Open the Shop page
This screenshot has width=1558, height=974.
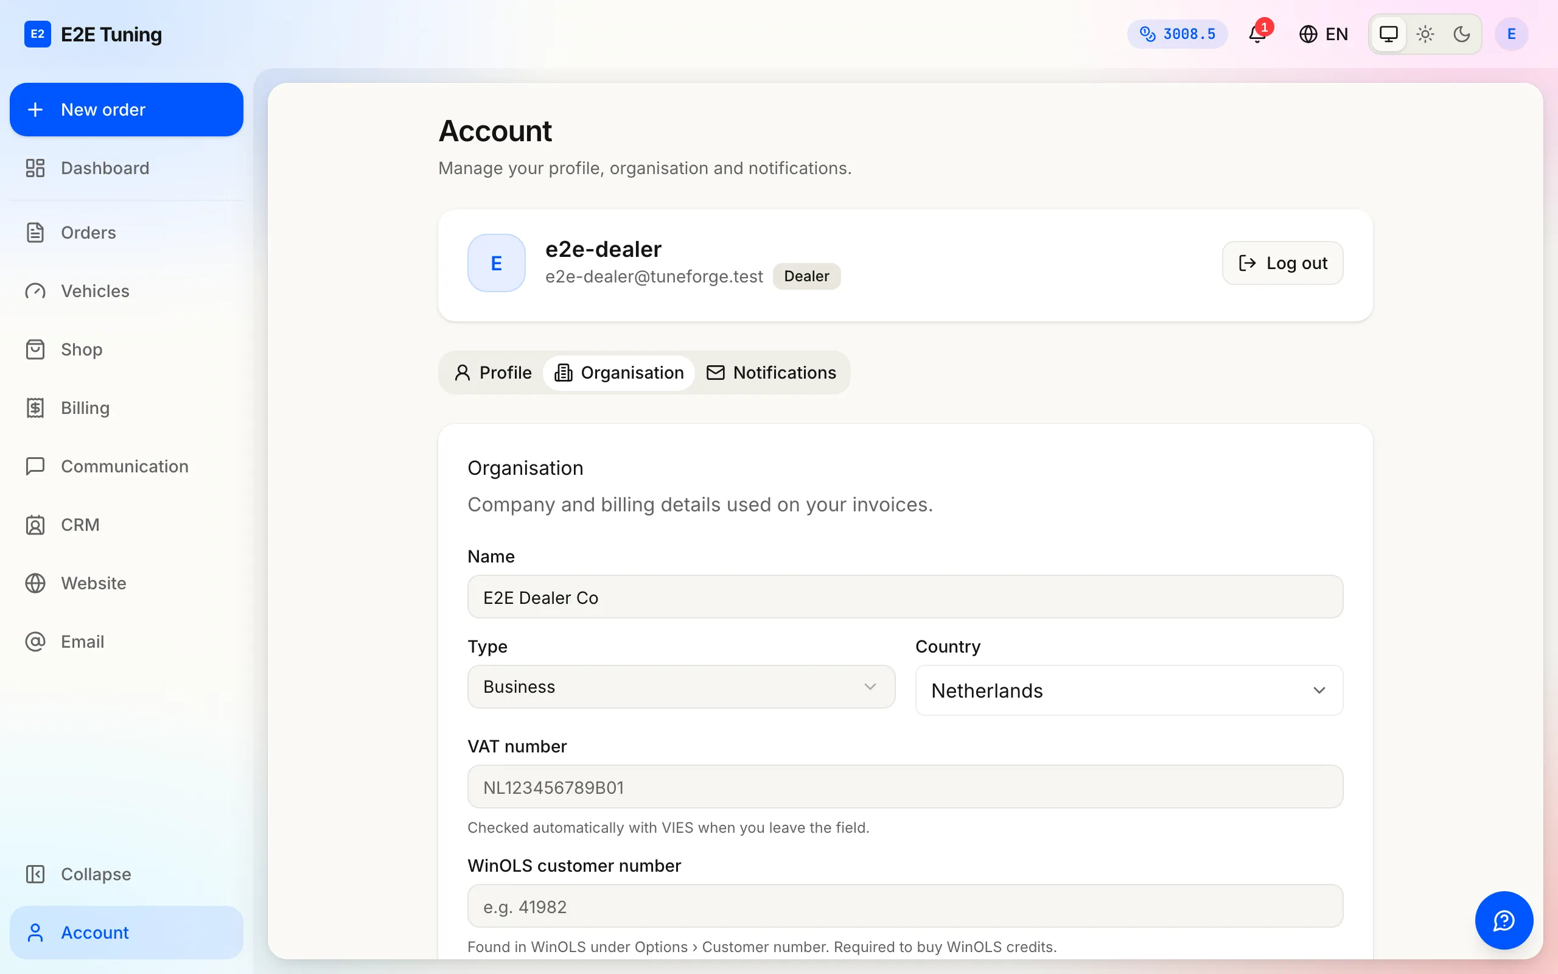(x=126, y=350)
